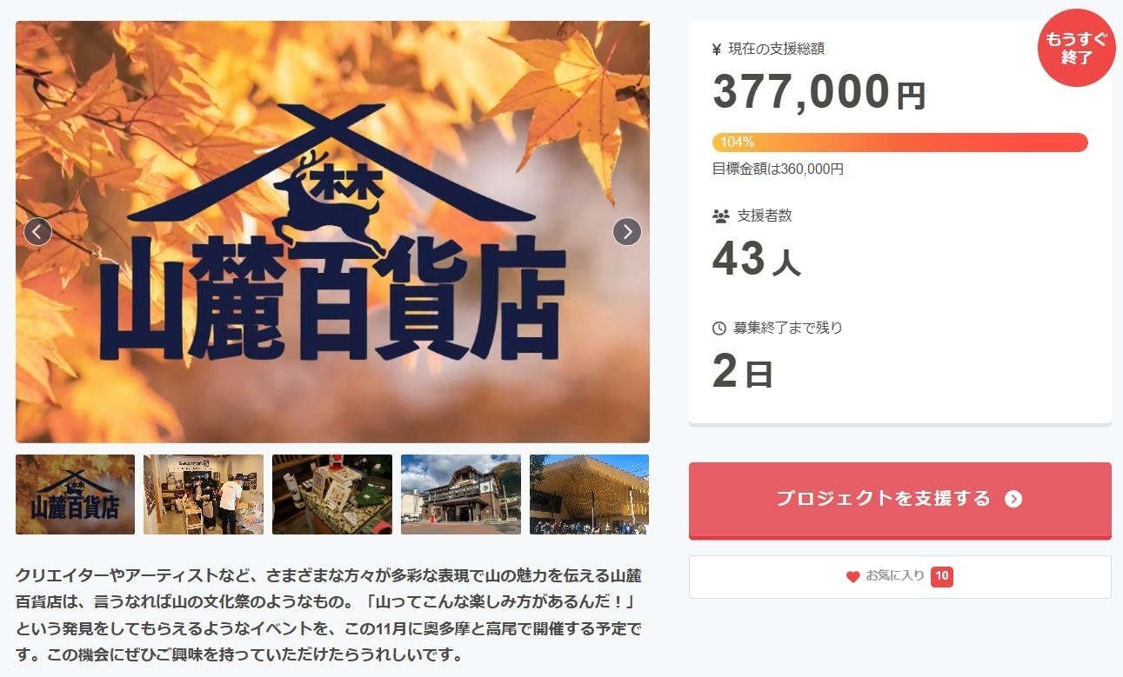Select the product display table thumbnail
Screen dimensions: 1123x677
tap(332, 494)
